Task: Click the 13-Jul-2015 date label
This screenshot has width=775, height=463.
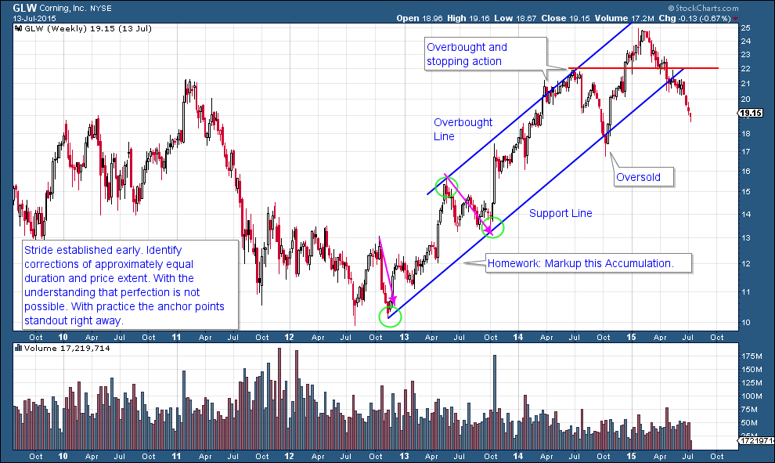Action: point(34,18)
